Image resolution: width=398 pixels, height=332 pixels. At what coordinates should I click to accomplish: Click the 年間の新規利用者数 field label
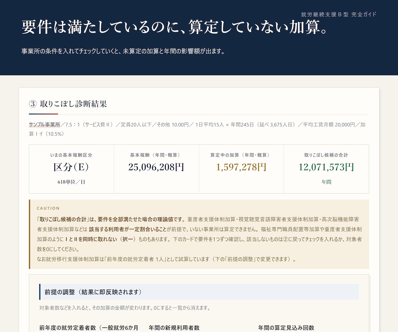(174, 328)
